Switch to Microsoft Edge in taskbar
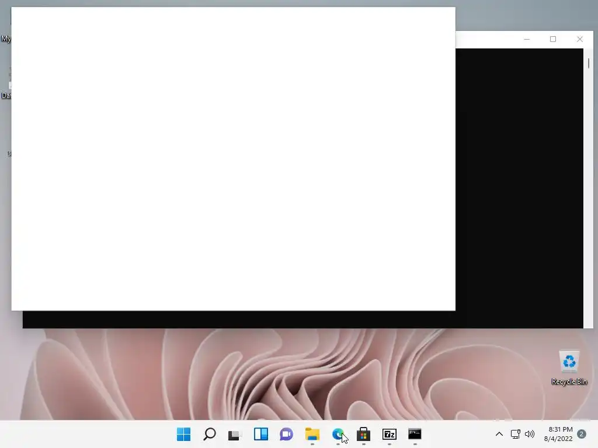Image resolution: width=598 pixels, height=448 pixels. [x=338, y=434]
